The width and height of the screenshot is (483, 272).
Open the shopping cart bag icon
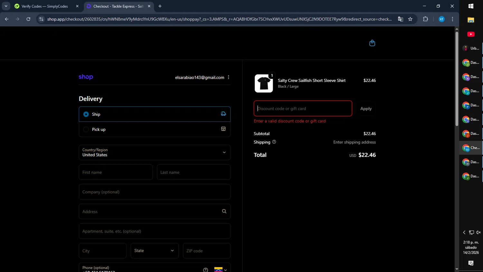pos(372,43)
